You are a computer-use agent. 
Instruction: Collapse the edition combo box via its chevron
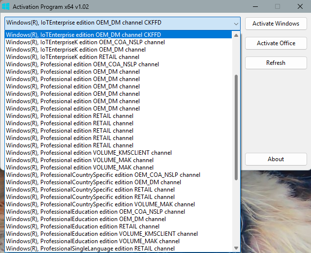tap(236, 24)
